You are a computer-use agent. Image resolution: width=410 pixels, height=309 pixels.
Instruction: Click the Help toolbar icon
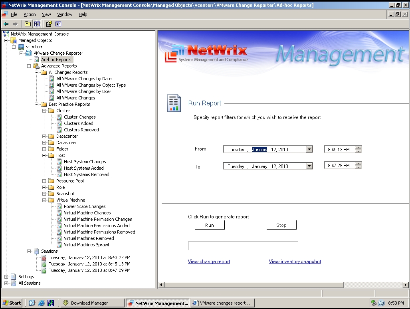coord(49,24)
